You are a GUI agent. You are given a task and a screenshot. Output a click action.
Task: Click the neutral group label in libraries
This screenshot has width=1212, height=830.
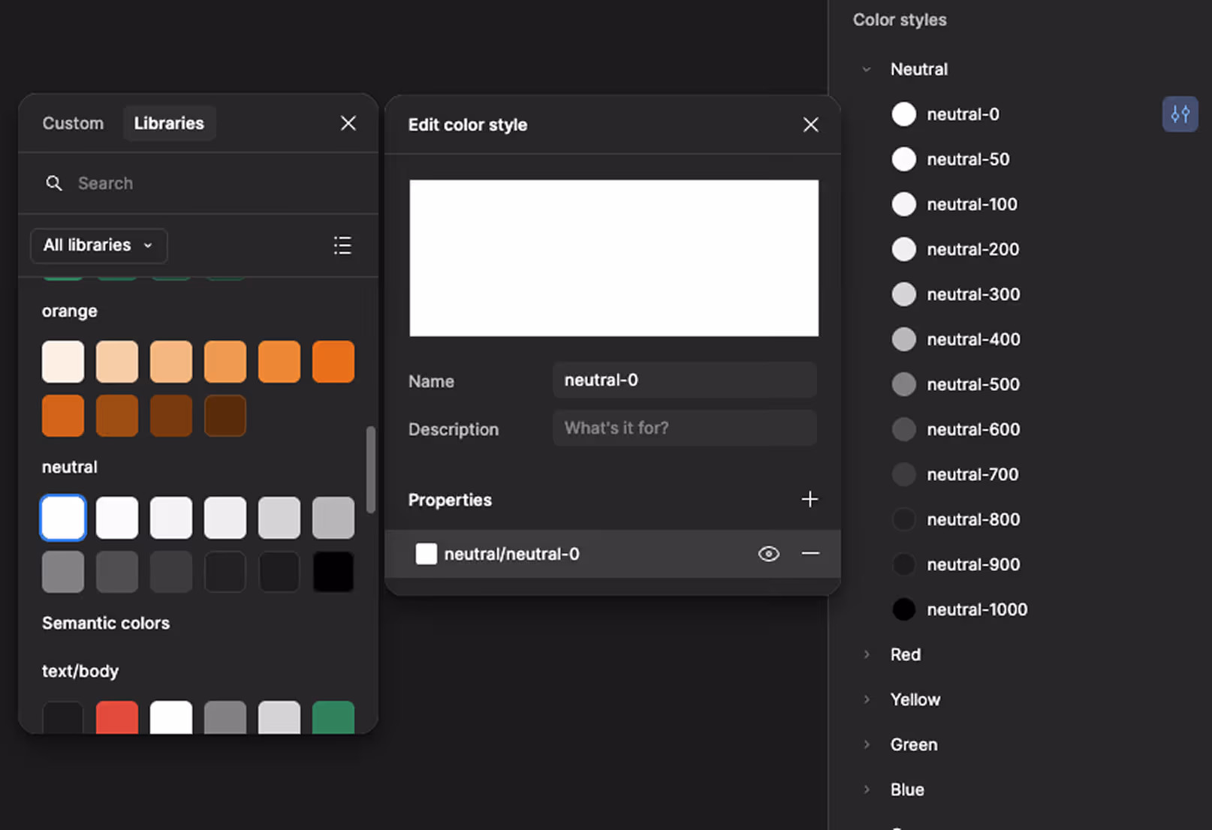[x=70, y=467]
